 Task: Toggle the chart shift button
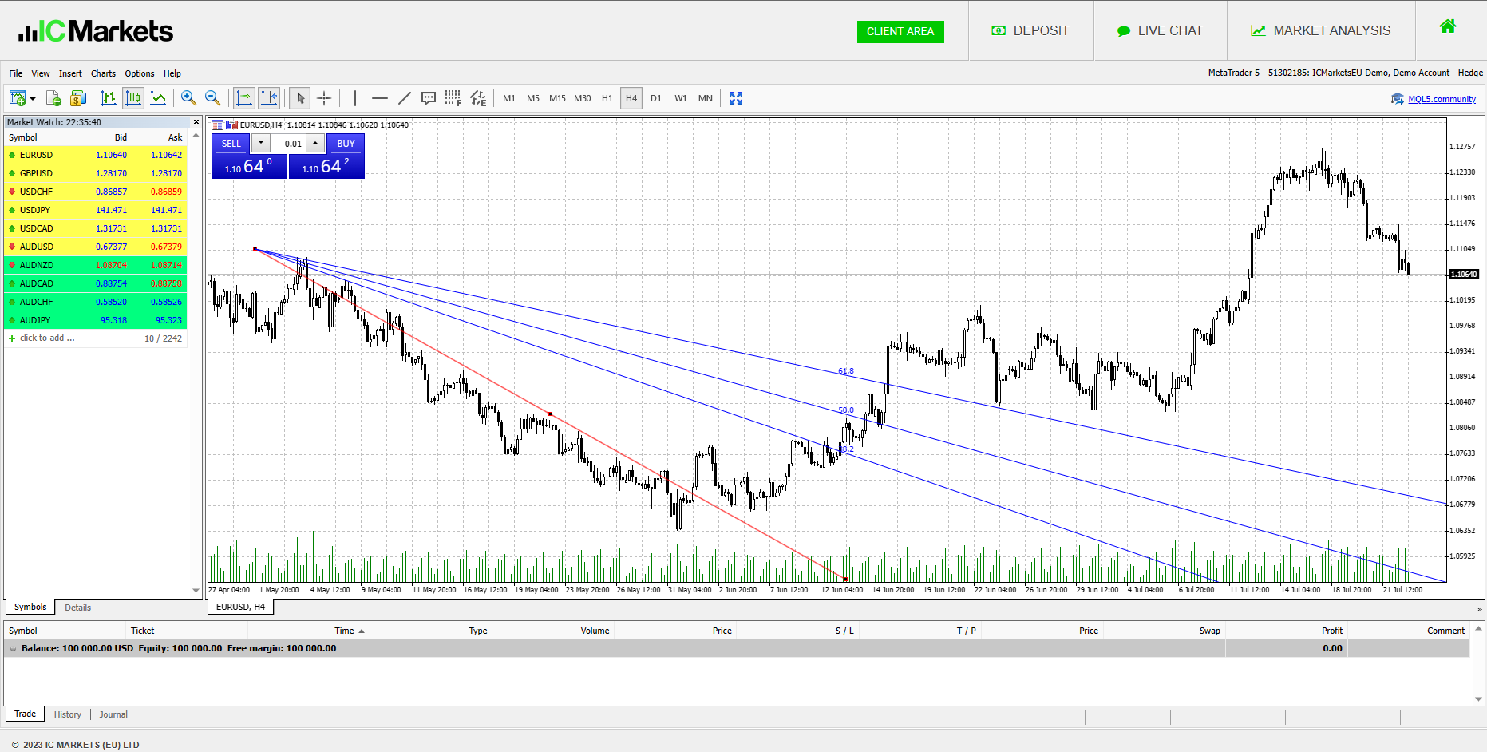[269, 98]
